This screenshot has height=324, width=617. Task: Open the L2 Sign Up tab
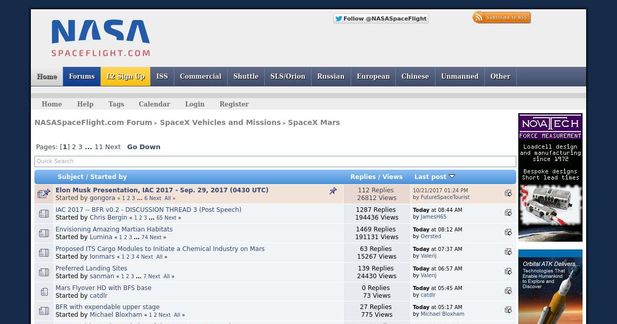click(125, 77)
